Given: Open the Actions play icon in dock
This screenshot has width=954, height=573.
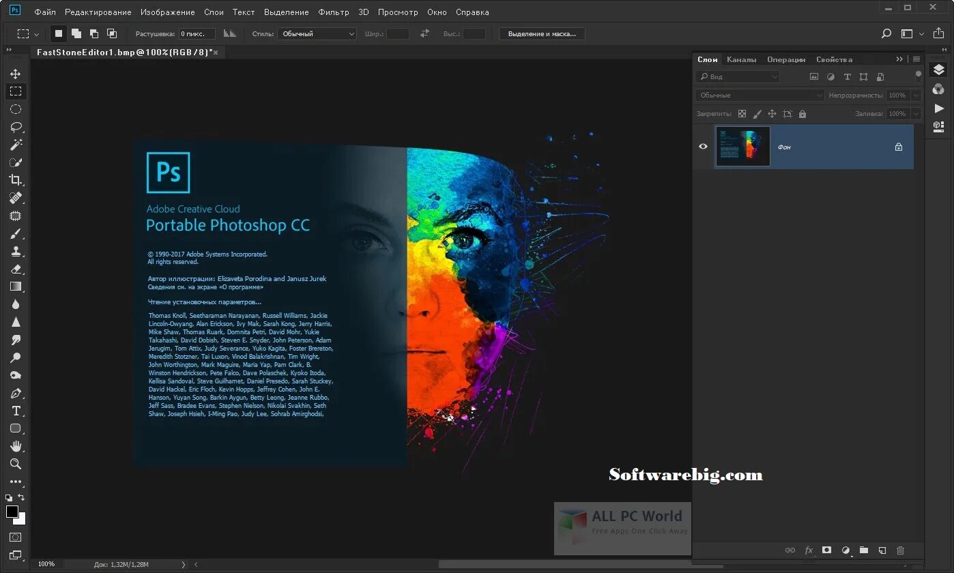Looking at the screenshot, I should coord(939,108).
